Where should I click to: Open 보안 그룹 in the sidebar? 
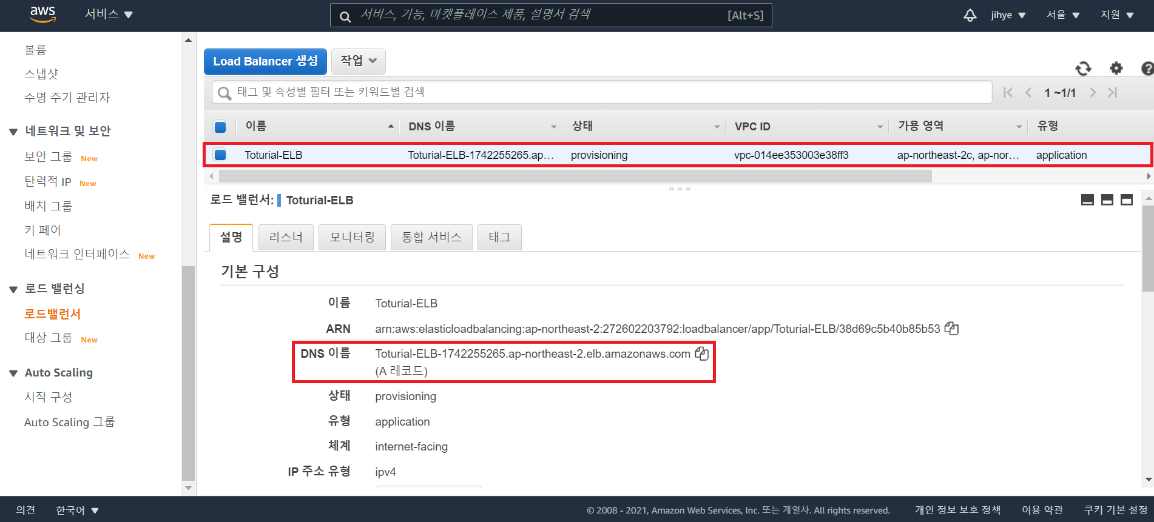48,156
